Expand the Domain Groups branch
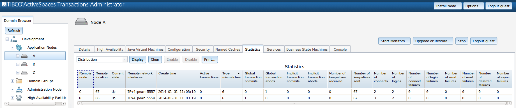 pyautogui.click(x=12, y=81)
